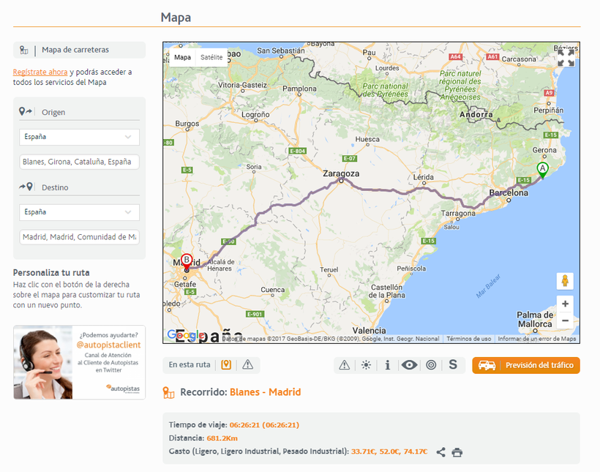Toggle map fullscreen view
Image resolution: width=600 pixels, height=472 pixels.
pos(566,58)
